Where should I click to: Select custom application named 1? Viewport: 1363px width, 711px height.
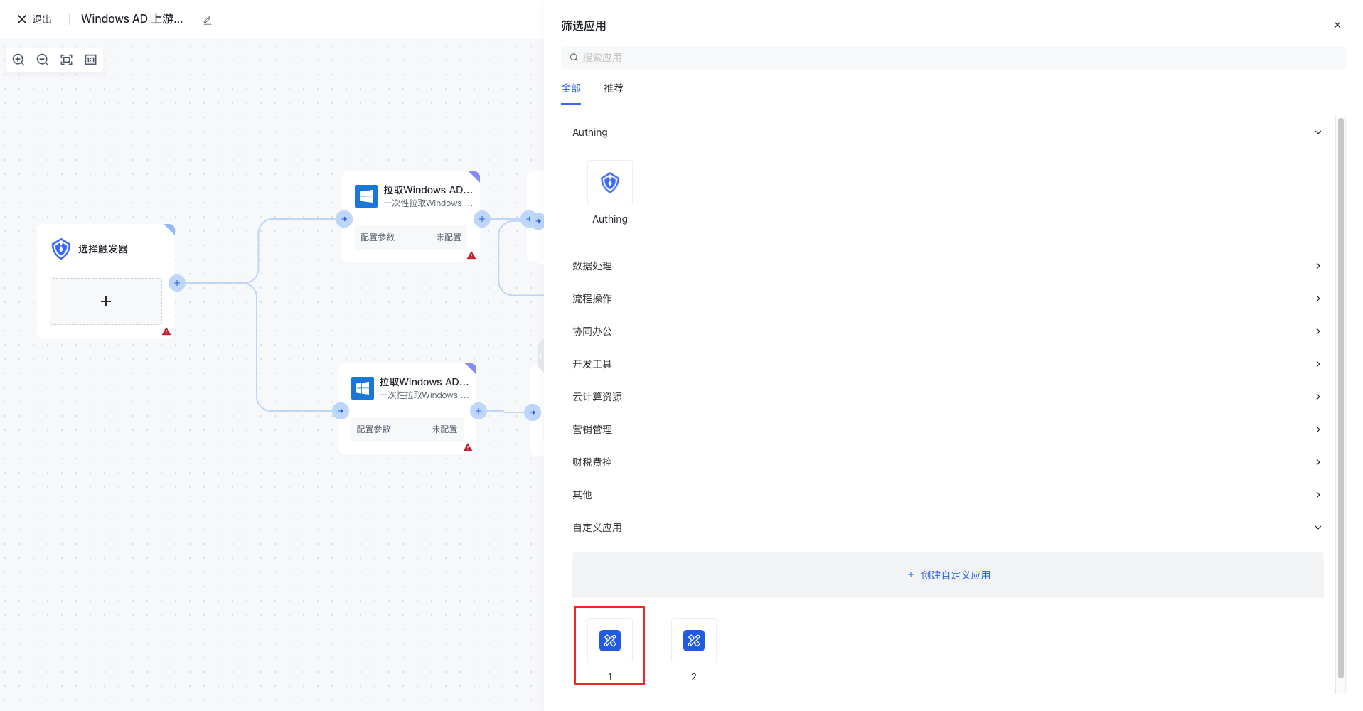tap(609, 641)
